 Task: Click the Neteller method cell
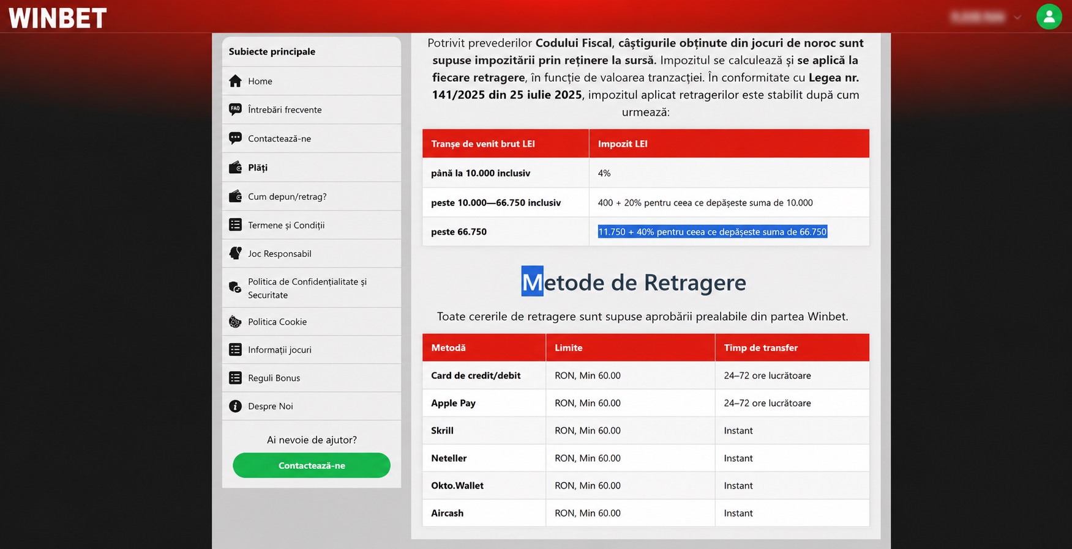484,458
